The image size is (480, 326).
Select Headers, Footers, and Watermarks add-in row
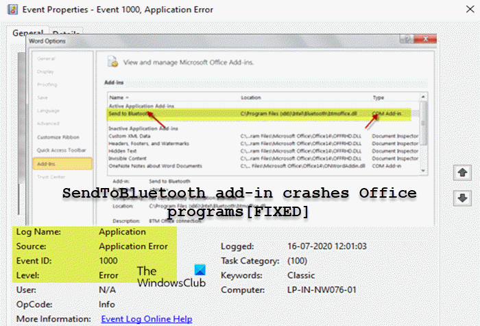(x=263, y=143)
